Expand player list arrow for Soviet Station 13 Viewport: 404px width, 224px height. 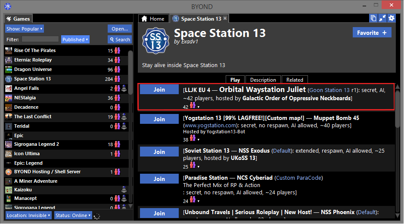[x=199, y=167]
